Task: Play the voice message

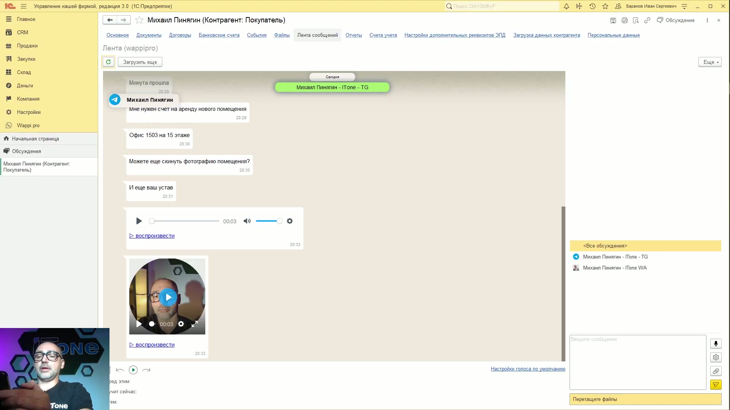Action: [x=139, y=221]
